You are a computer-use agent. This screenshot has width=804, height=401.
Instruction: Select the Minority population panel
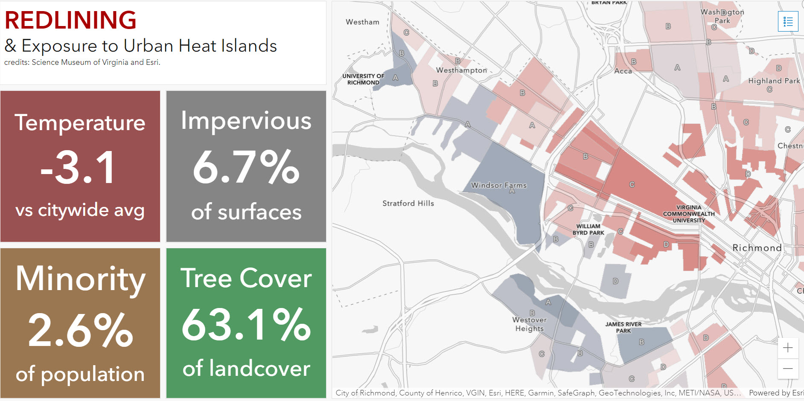coord(80,323)
